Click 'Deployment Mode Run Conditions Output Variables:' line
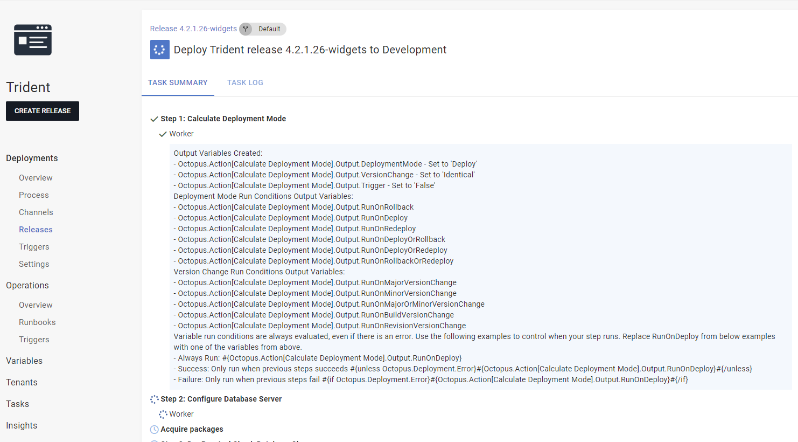 [x=263, y=196]
